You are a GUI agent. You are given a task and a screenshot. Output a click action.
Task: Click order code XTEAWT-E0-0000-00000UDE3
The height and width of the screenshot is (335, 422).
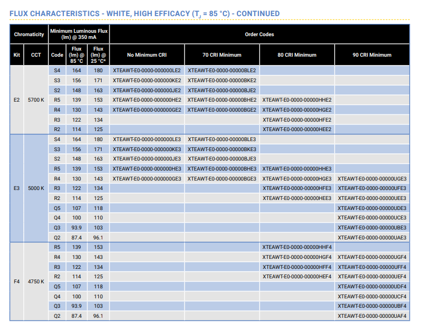click(x=372, y=208)
